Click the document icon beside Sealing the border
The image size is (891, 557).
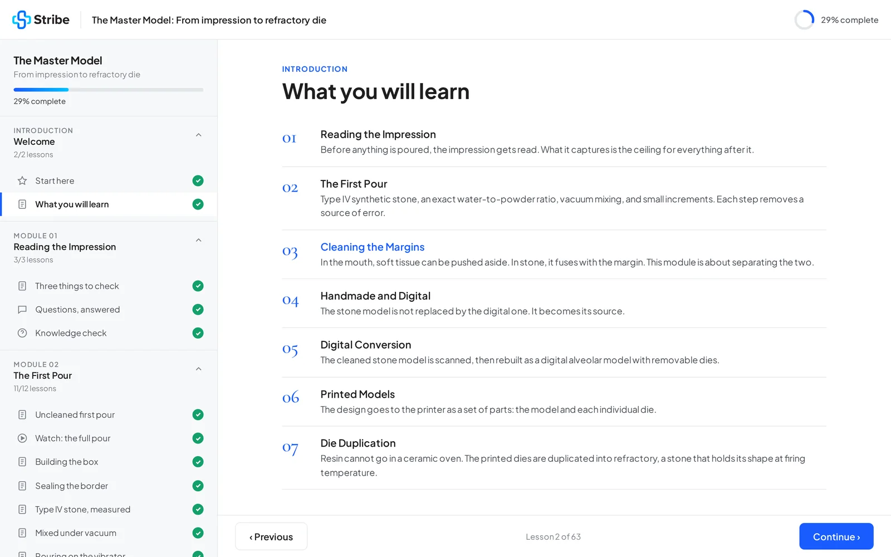pyautogui.click(x=22, y=486)
